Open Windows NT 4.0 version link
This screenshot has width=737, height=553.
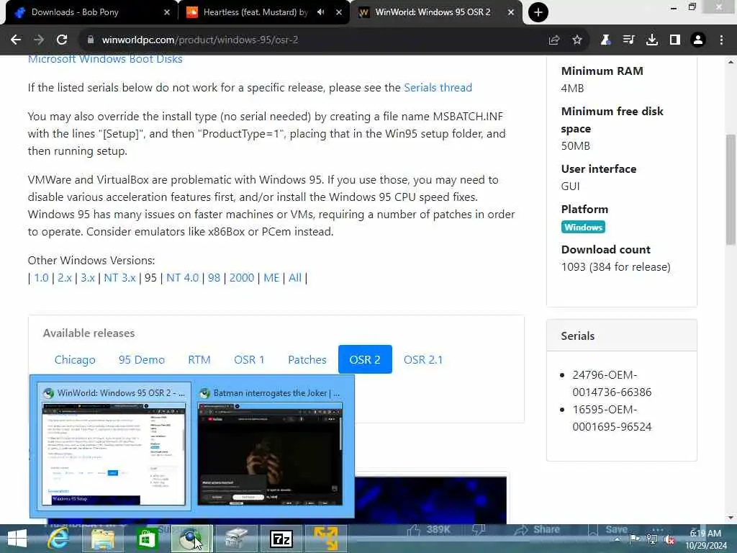182,278
